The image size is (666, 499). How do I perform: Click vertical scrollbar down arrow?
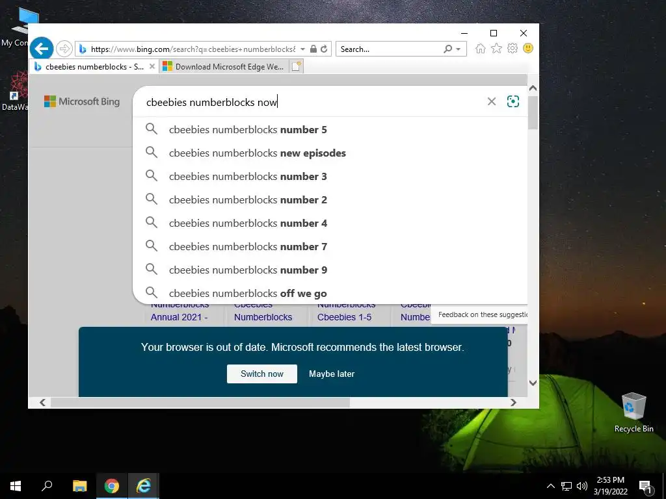(x=533, y=383)
